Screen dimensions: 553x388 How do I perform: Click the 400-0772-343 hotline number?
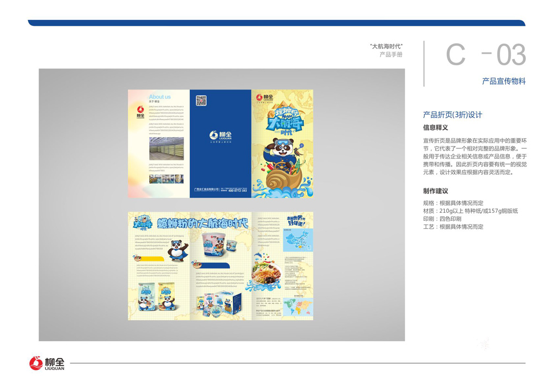tap(238, 191)
